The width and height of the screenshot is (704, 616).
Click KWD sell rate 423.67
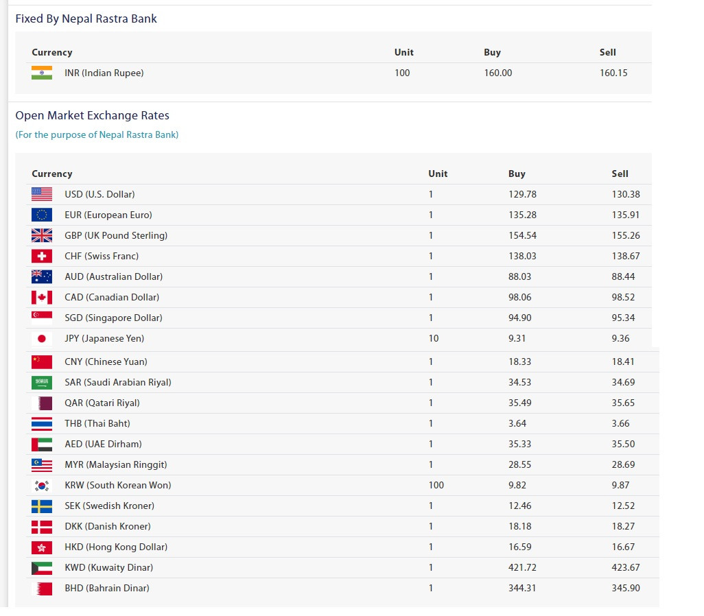click(626, 569)
